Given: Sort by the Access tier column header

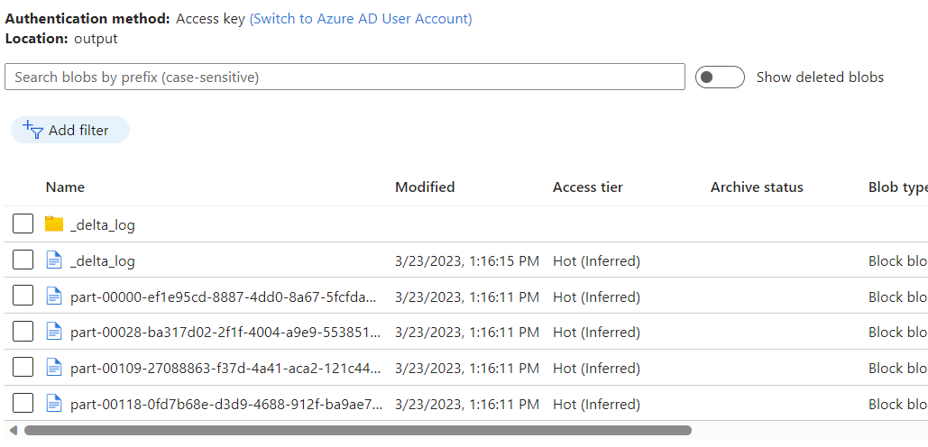Looking at the screenshot, I should [587, 187].
